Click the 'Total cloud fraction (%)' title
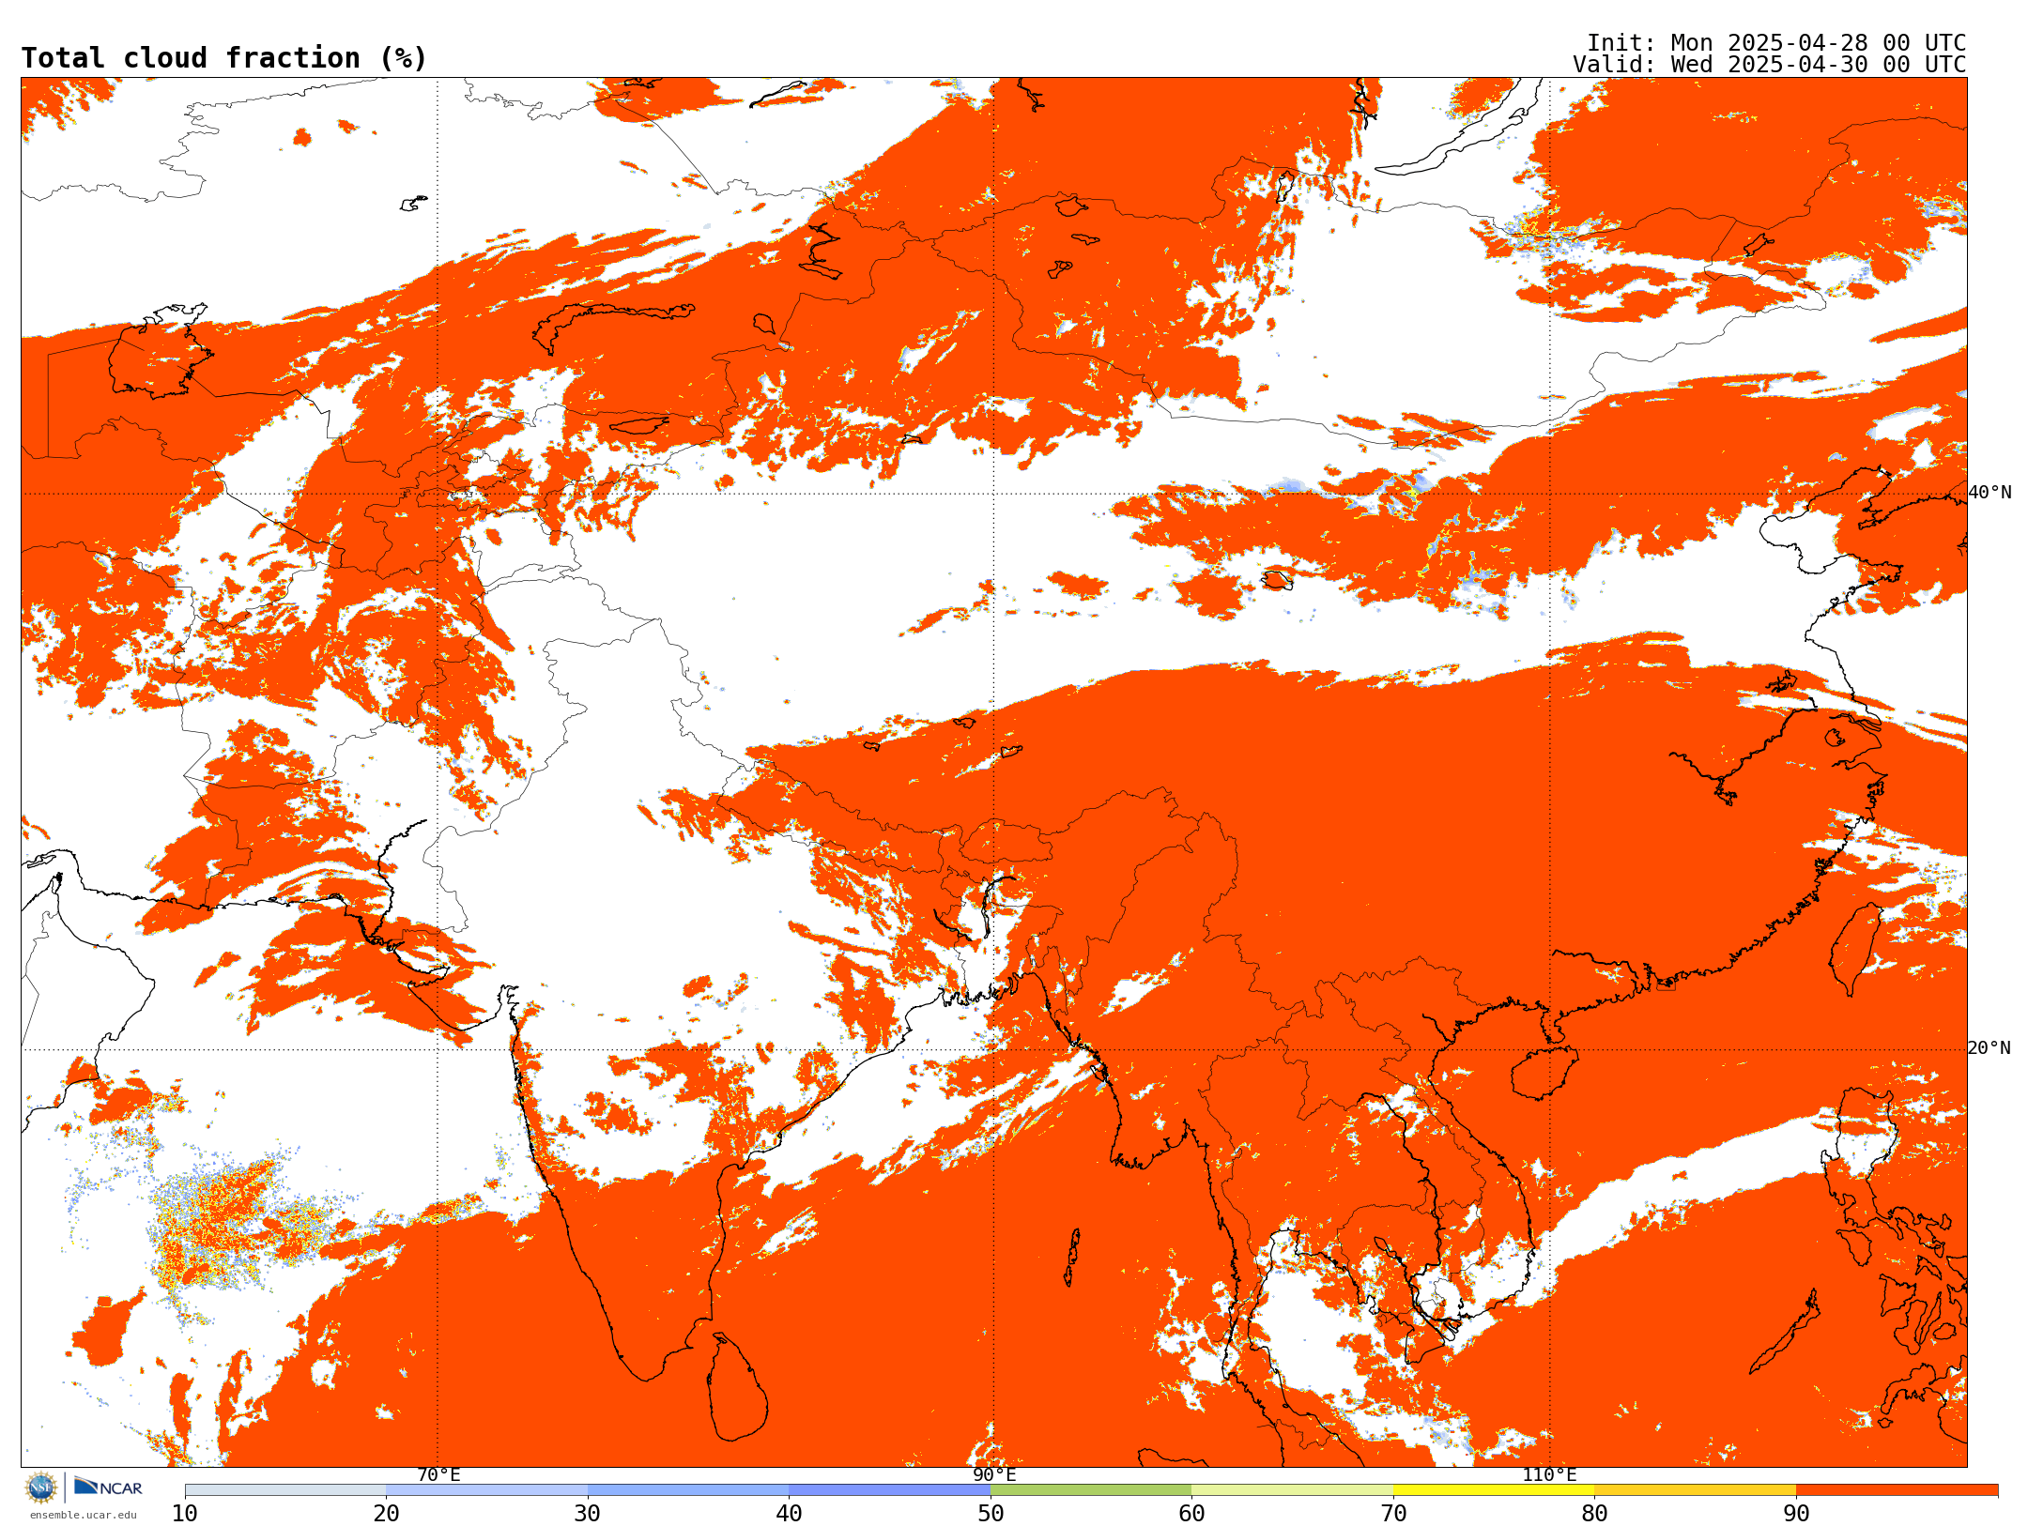Viewport: 2028px width, 1526px height. [x=224, y=58]
